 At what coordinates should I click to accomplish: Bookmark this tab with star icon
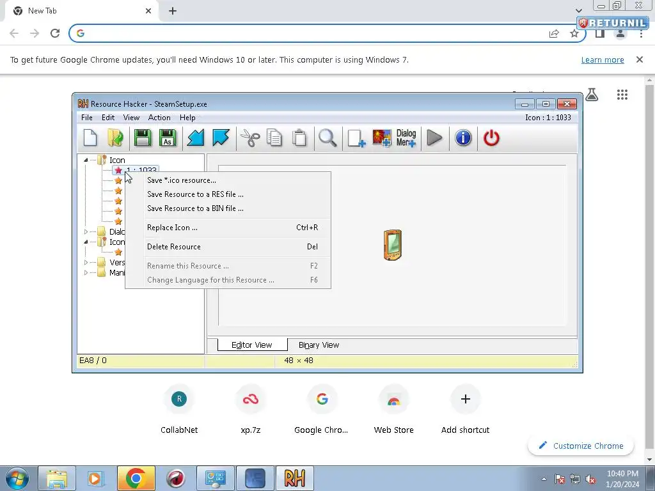(574, 33)
